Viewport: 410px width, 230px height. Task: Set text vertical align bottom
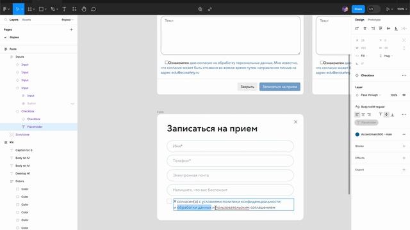392,114
